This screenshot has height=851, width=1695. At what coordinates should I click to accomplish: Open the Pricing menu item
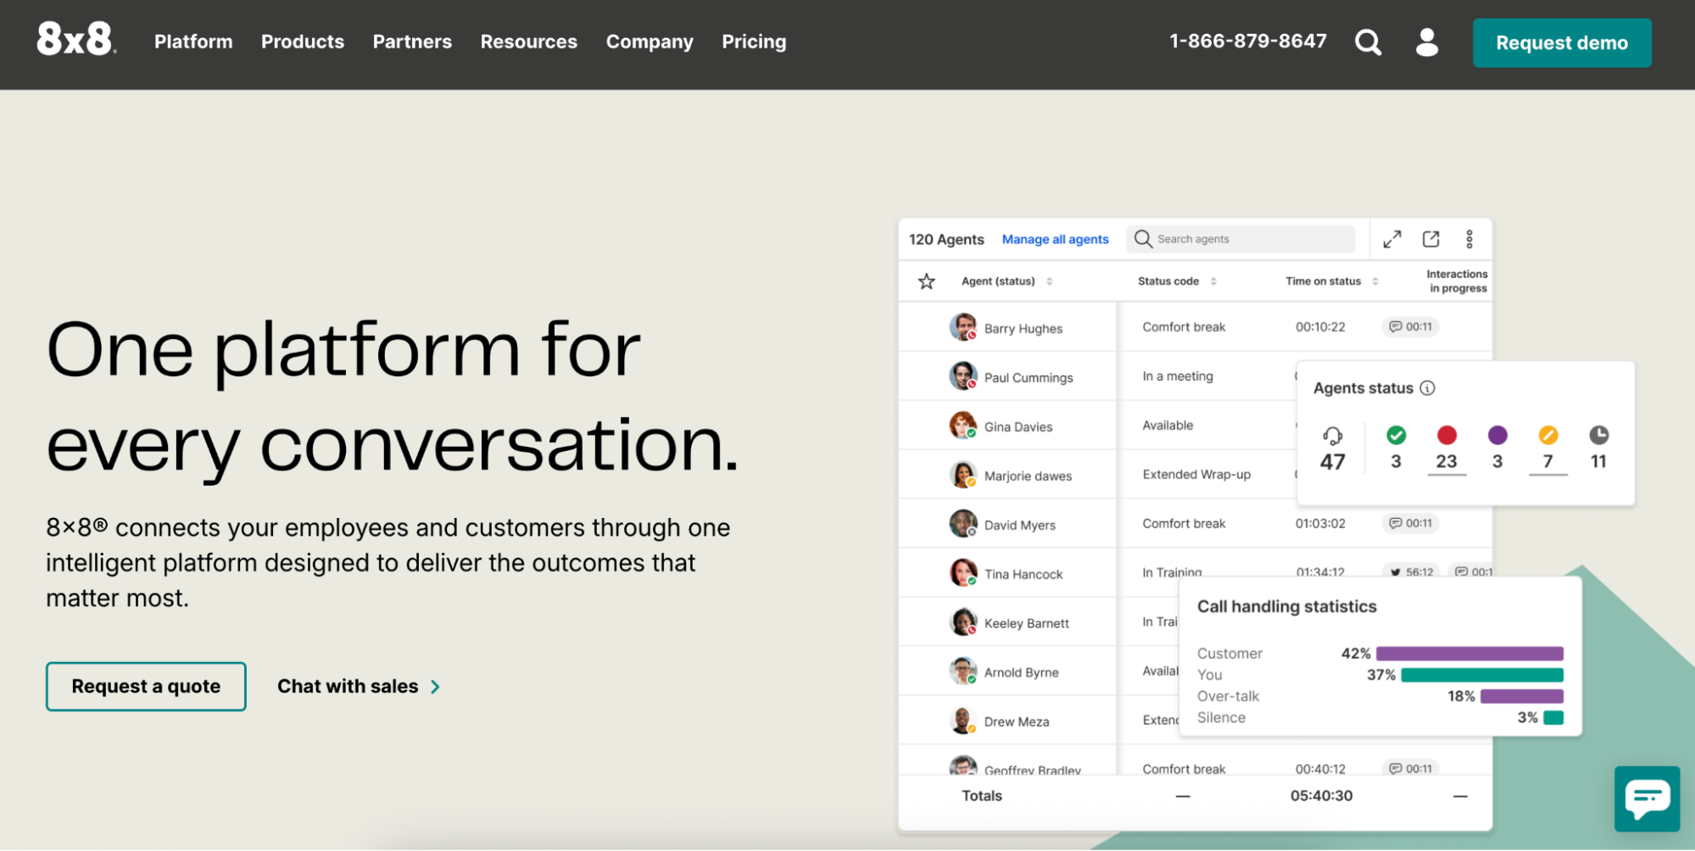pos(754,42)
